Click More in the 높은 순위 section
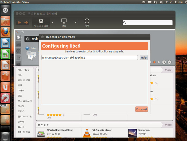Image resolution: width=187 pixels, height=141 pixels. [x=168, y=125]
